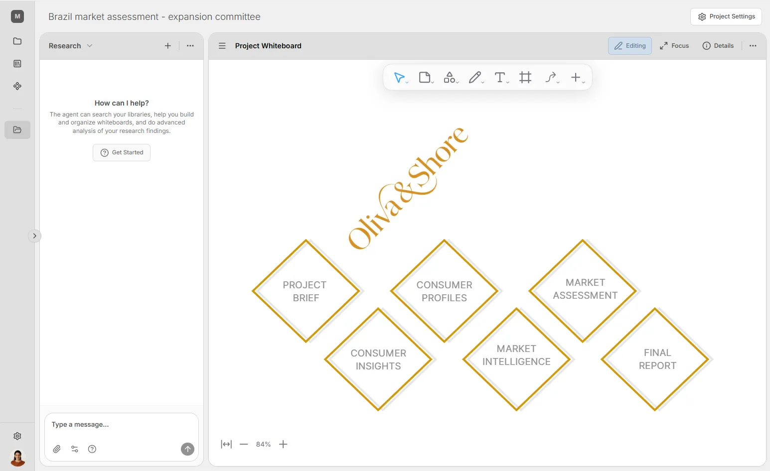Select the MARKET ASSESSMENT diamond
Image resolution: width=770 pixels, height=471 pixels.
(583, 291)
